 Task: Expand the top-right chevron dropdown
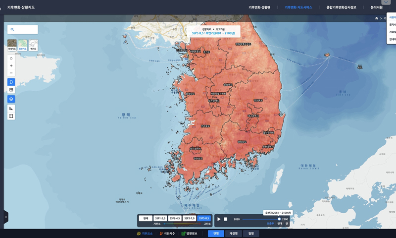click(x=386, y=2)
